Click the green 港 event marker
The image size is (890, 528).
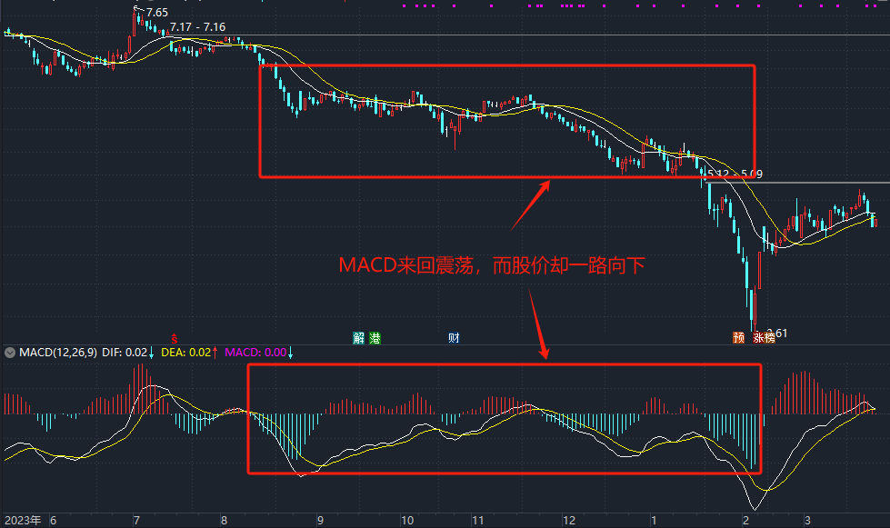(x=375, y=338)
